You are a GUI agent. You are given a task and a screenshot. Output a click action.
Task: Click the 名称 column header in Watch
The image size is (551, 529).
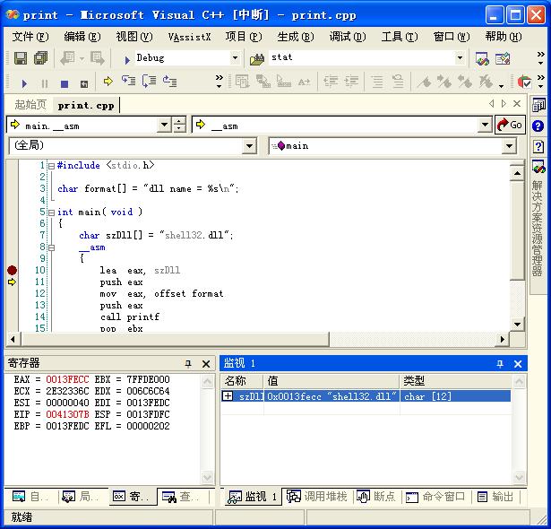[242, 380]
